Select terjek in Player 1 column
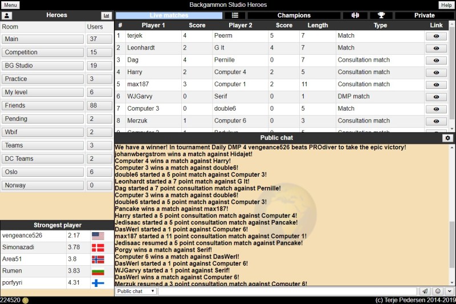456x304 pixels. 135,36
